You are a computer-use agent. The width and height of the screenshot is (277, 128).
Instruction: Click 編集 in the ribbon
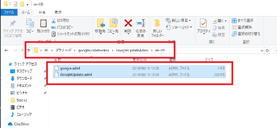219,28
